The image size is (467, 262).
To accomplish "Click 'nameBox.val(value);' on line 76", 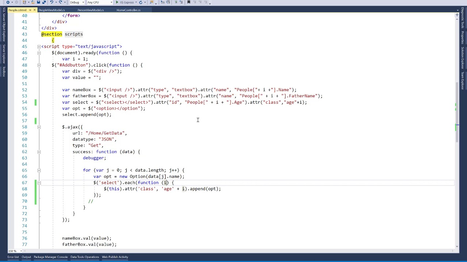I will tap(87, 238).
